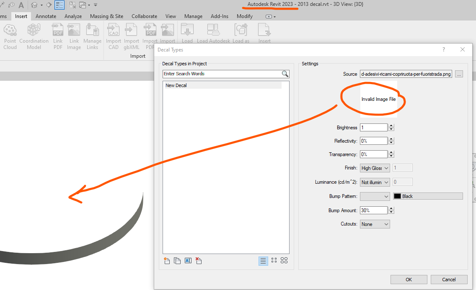
Task: Click the search magnifier icon
Action: coord(285,74)
